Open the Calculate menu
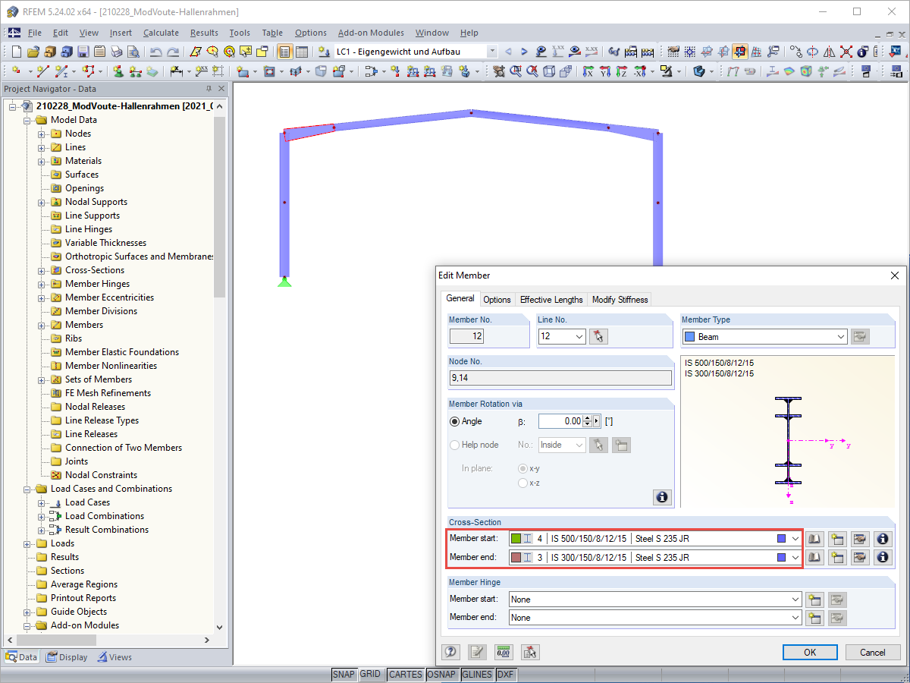 click(x=161, y=33)
